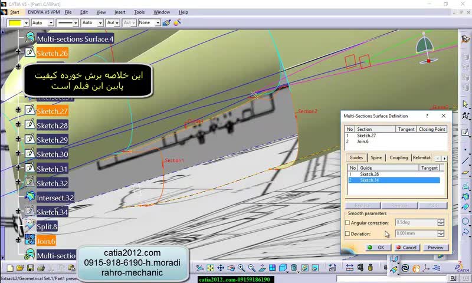Screen dimensions: 472x283
Task: Select the Line tool on right toolbar
Action: tap(466, 160)
